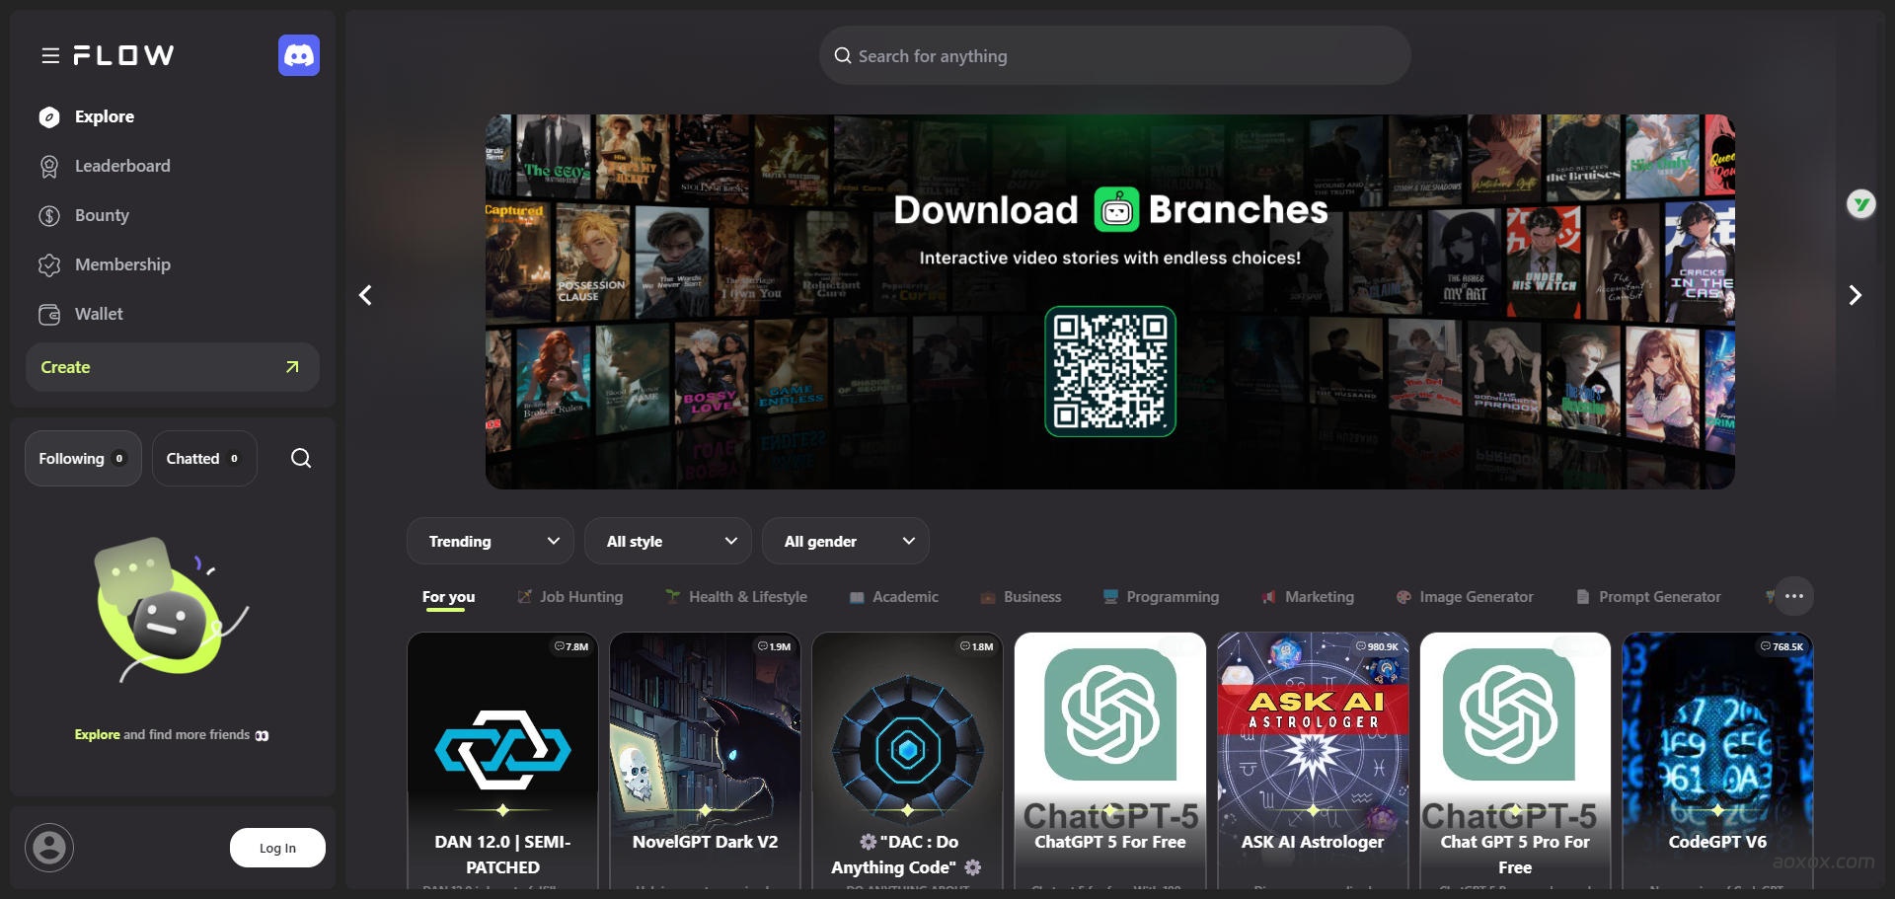Open the Discord community icon
Screen dimensions: 1895x899
point(298,55)
